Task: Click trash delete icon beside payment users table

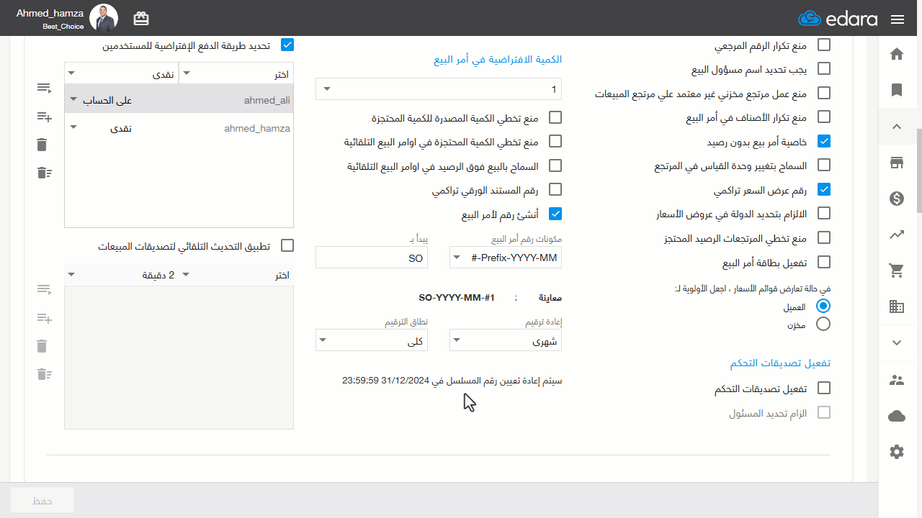Action: tap(42, 145)
